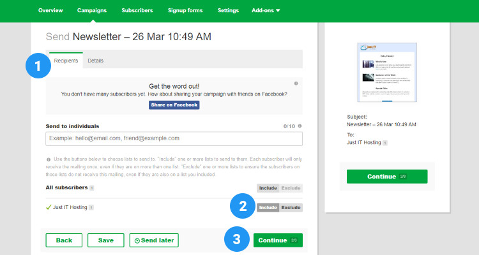This screenshot has height=255, width=479.
Task: Click info icon next to 0/10 counter
Action: (300, 126)
